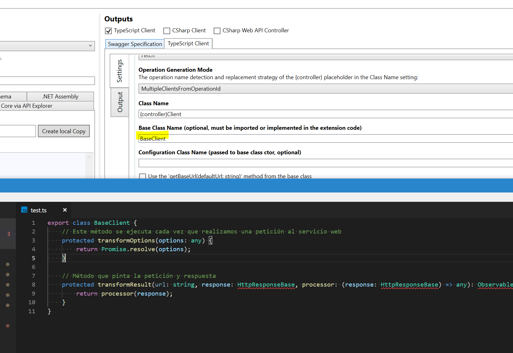Screen dimensions: 513x353
Task: Select the Core via API Explorer tab
Action: click(x=27, y=106)
